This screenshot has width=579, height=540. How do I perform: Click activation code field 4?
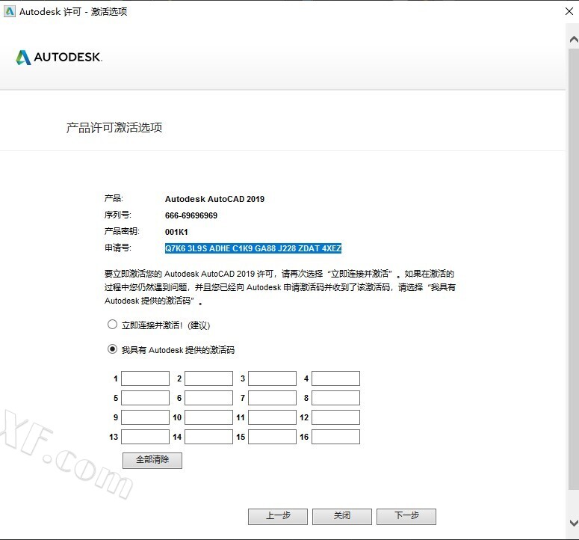click(x=335, y=378)
